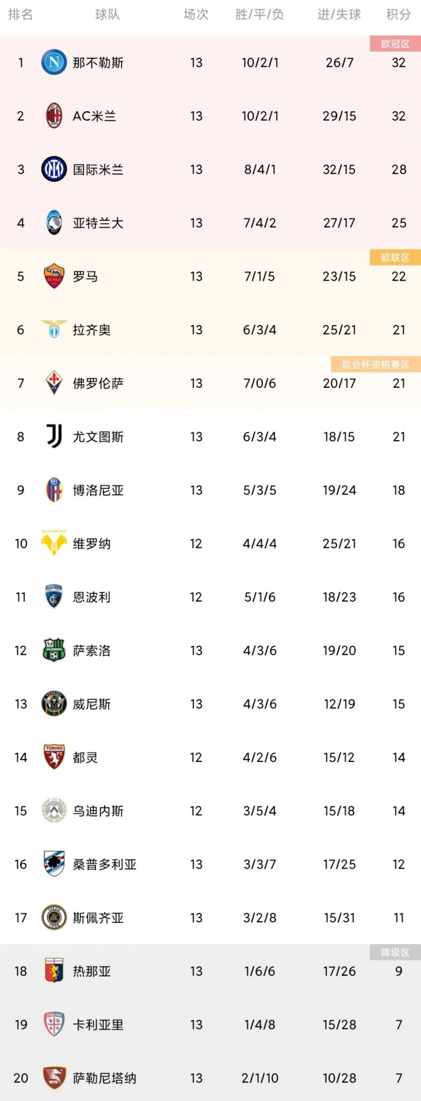Click the Fiorentina lily logo
Viewport: 421px width, 1101px height.
pos(54,383)
